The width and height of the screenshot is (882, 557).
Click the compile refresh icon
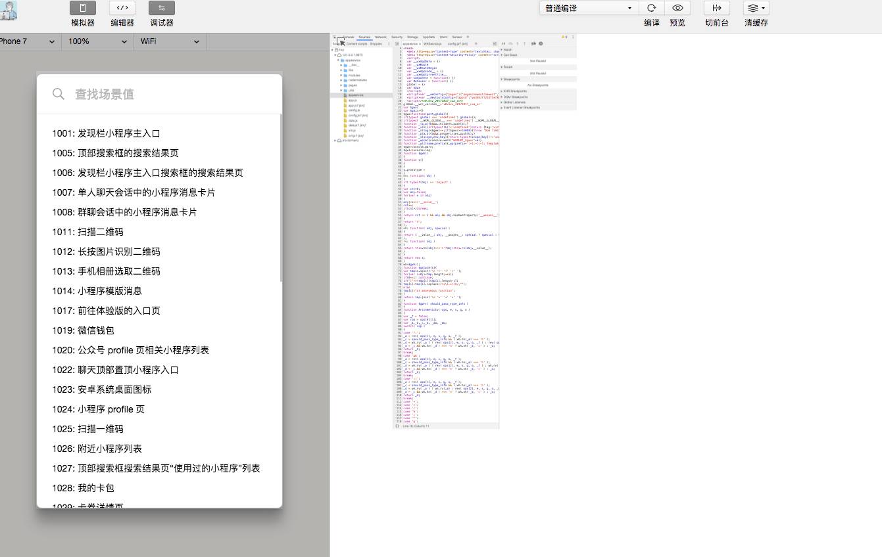pyautogui.click(x=651, y=9)
